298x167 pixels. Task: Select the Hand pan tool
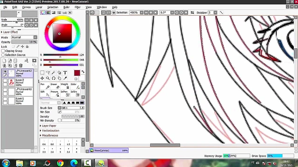(59, 78)
